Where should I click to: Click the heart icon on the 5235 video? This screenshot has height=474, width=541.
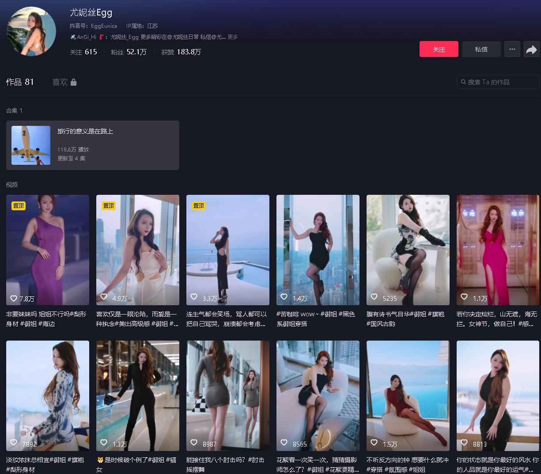pyautogui.click(x=374, y=297)
